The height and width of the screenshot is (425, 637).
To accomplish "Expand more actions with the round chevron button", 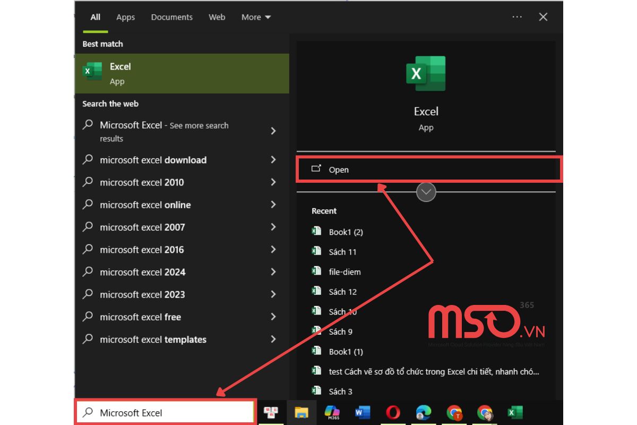I will pos(426,192).
